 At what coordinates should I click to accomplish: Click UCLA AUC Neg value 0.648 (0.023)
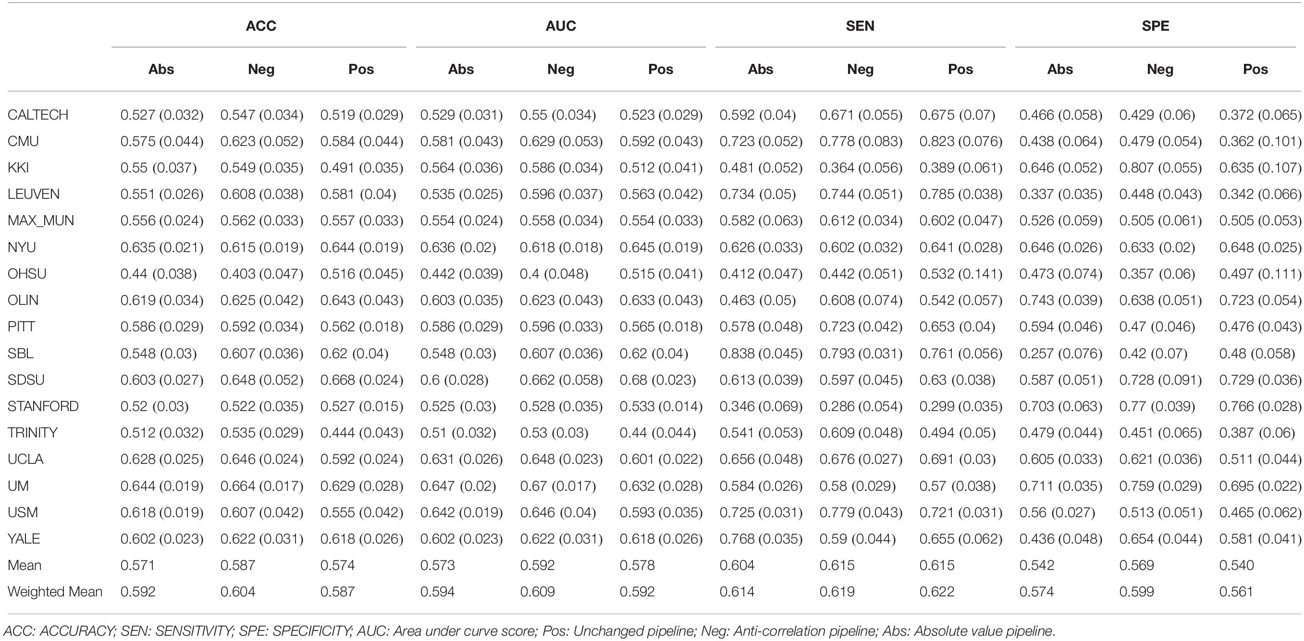[x=561, y=459]
